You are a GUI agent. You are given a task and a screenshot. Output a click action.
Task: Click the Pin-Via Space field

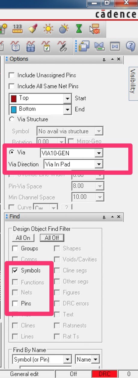(x=87, y=186)
